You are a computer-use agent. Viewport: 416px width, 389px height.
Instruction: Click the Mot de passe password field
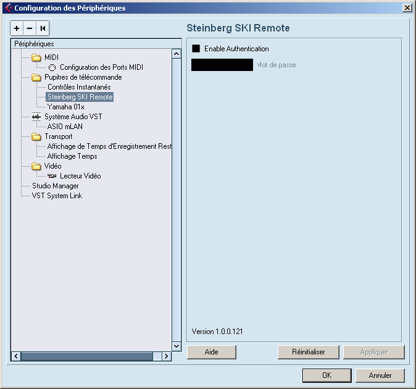pyautogui.click(x=222, y=65)
